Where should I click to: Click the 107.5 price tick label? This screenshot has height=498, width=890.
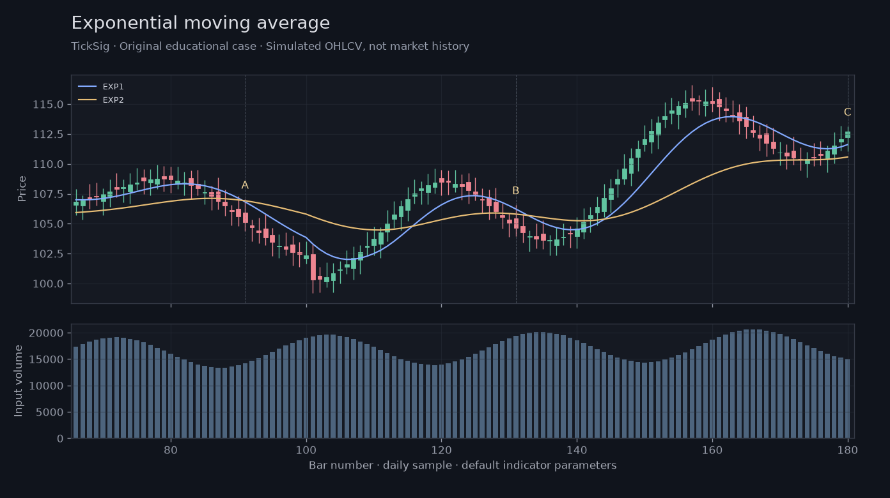tap(48, 194)
